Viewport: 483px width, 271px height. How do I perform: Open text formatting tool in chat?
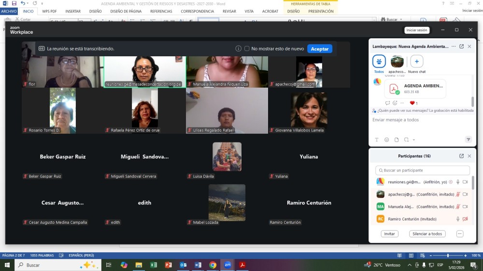point(377,140)
